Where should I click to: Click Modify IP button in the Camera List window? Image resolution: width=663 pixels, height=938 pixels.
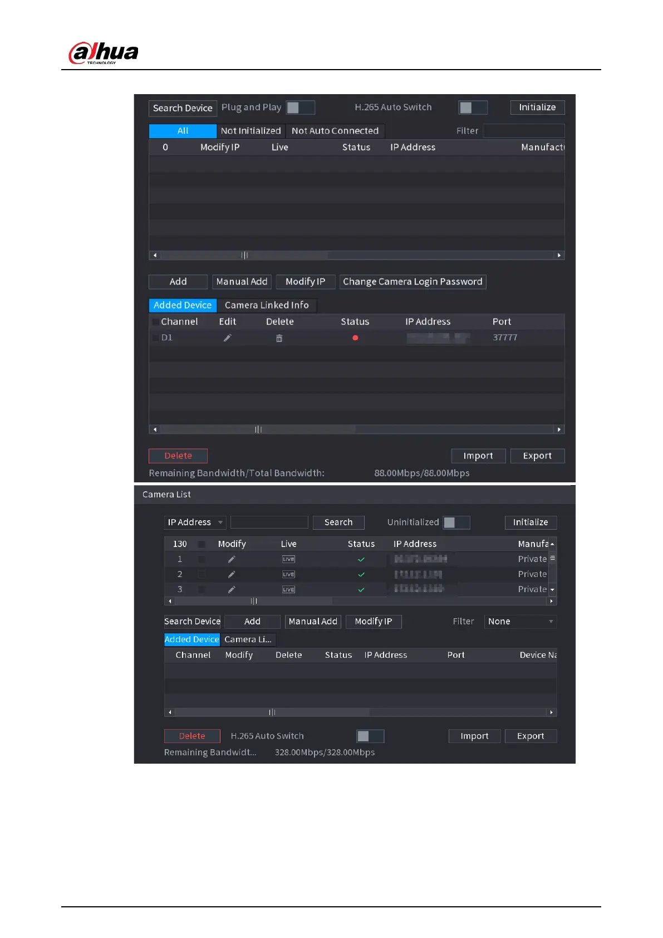point(374,622)
